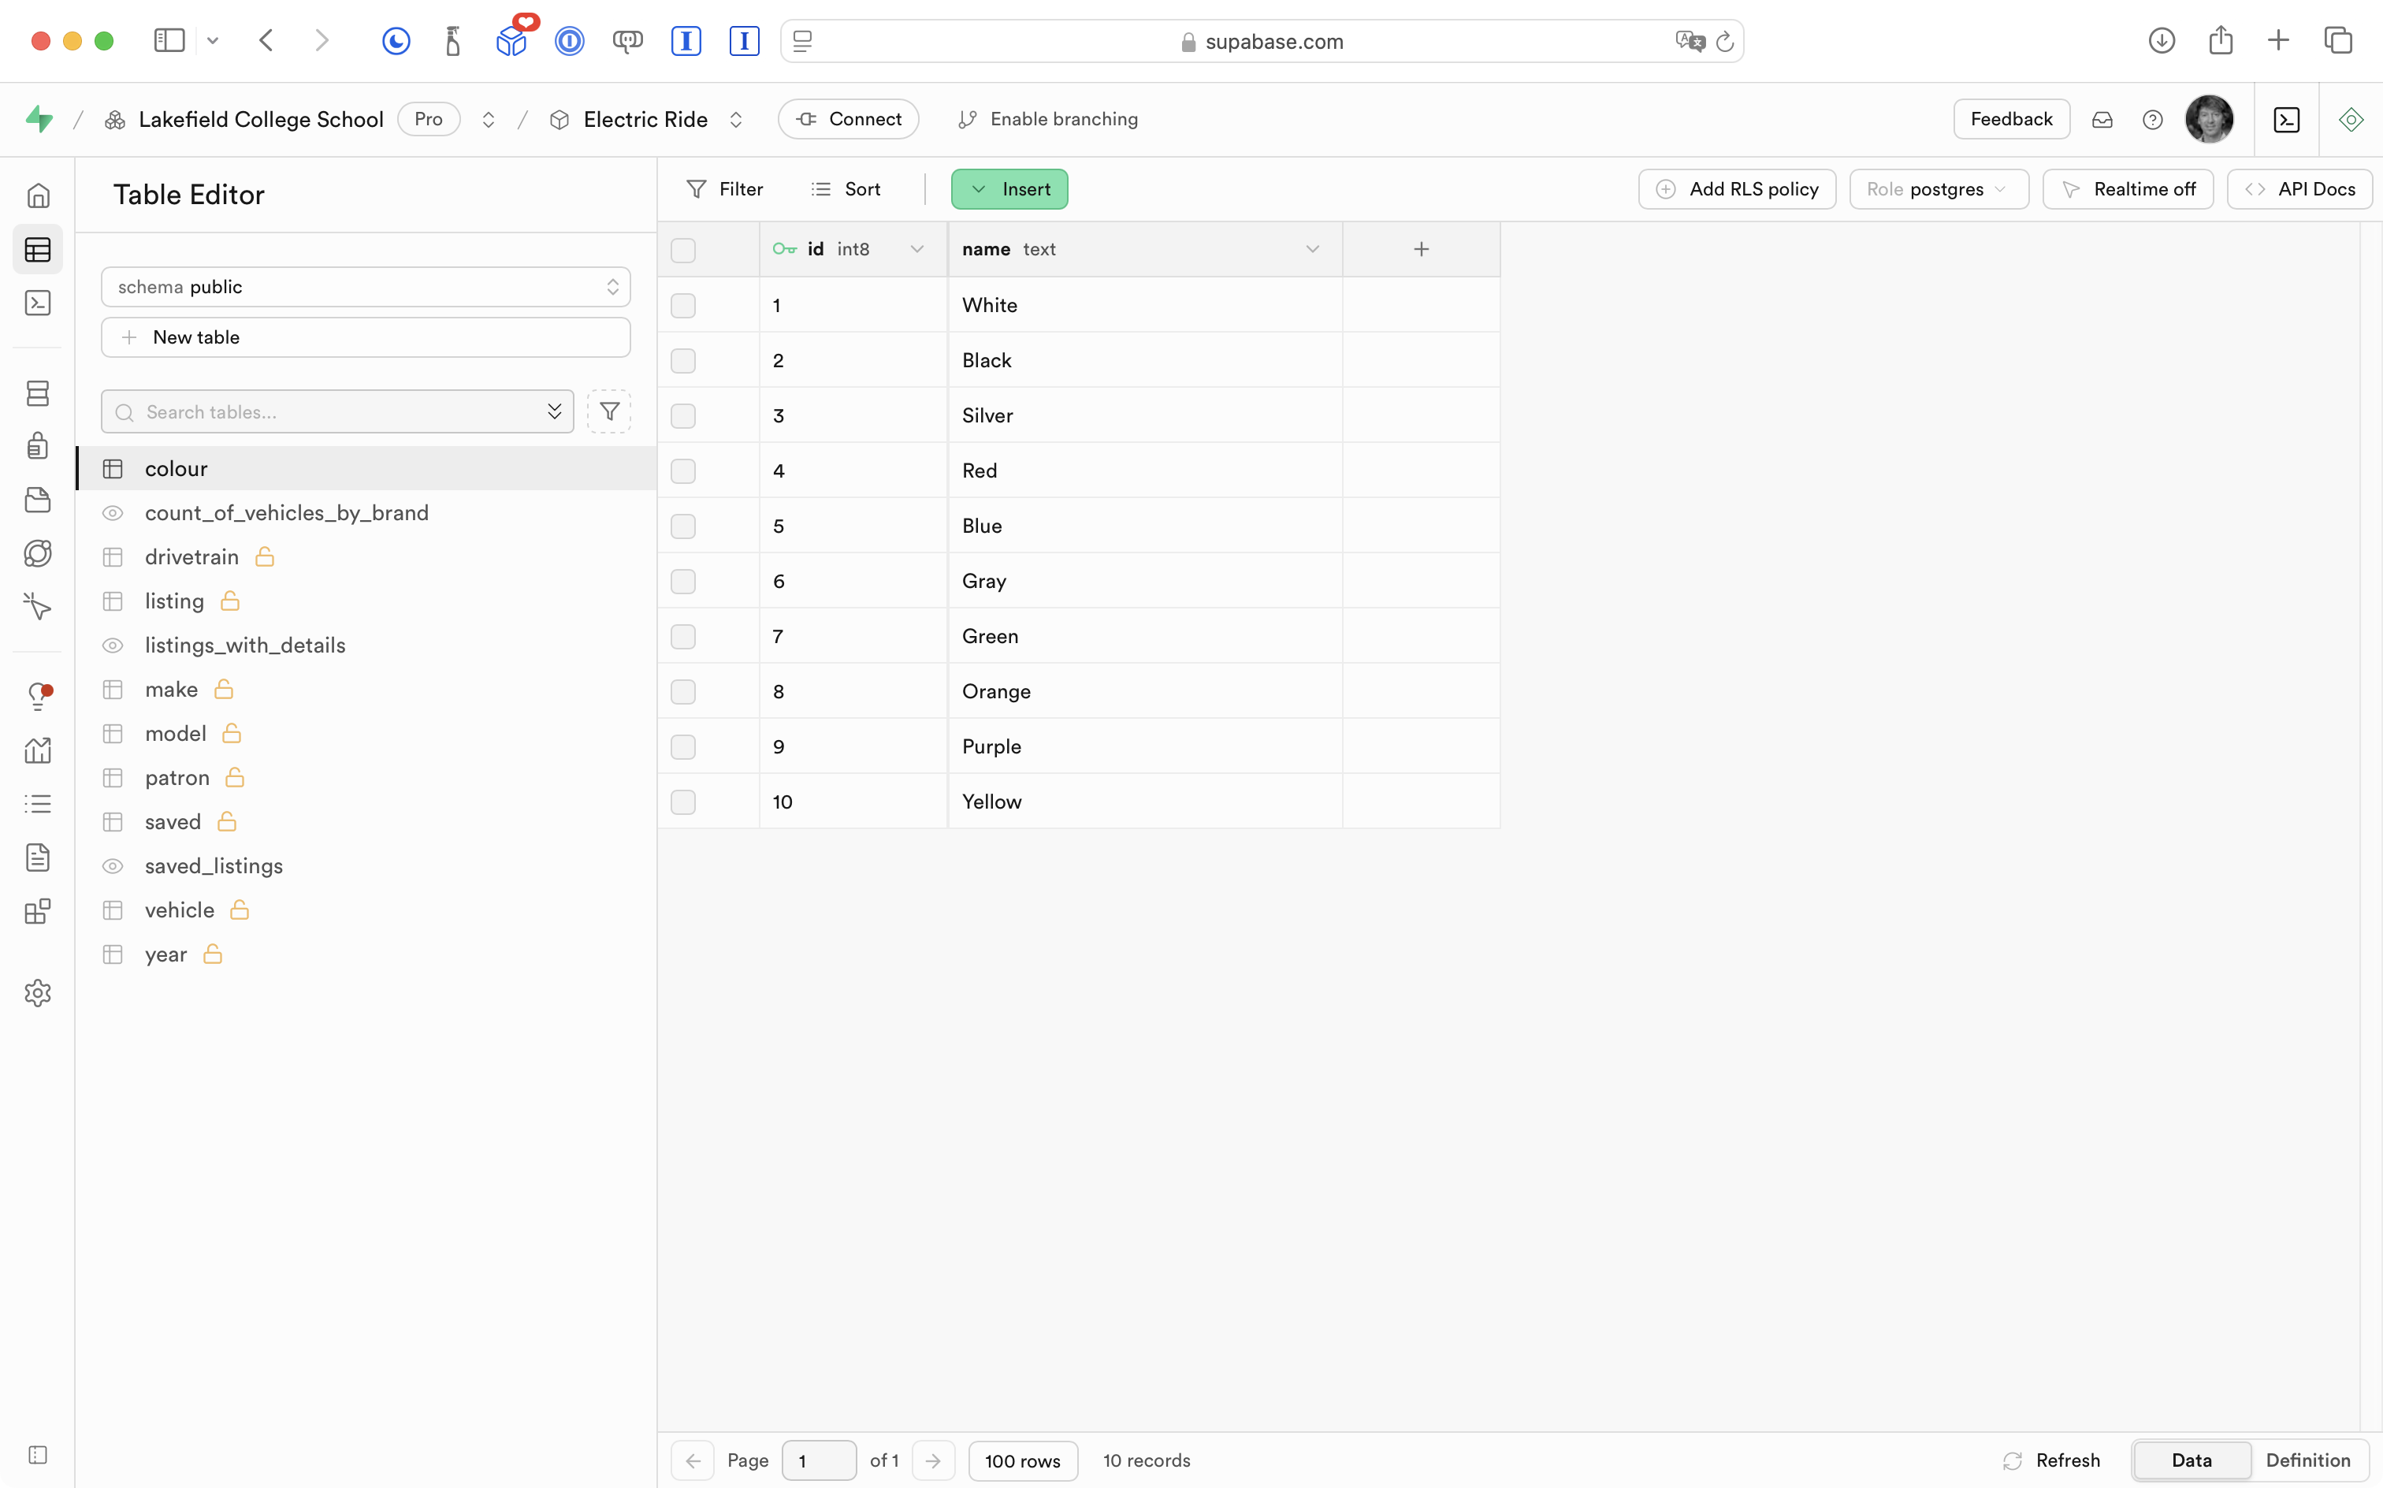
Task: Click the green Insert button
Action: click(1009, 189)
